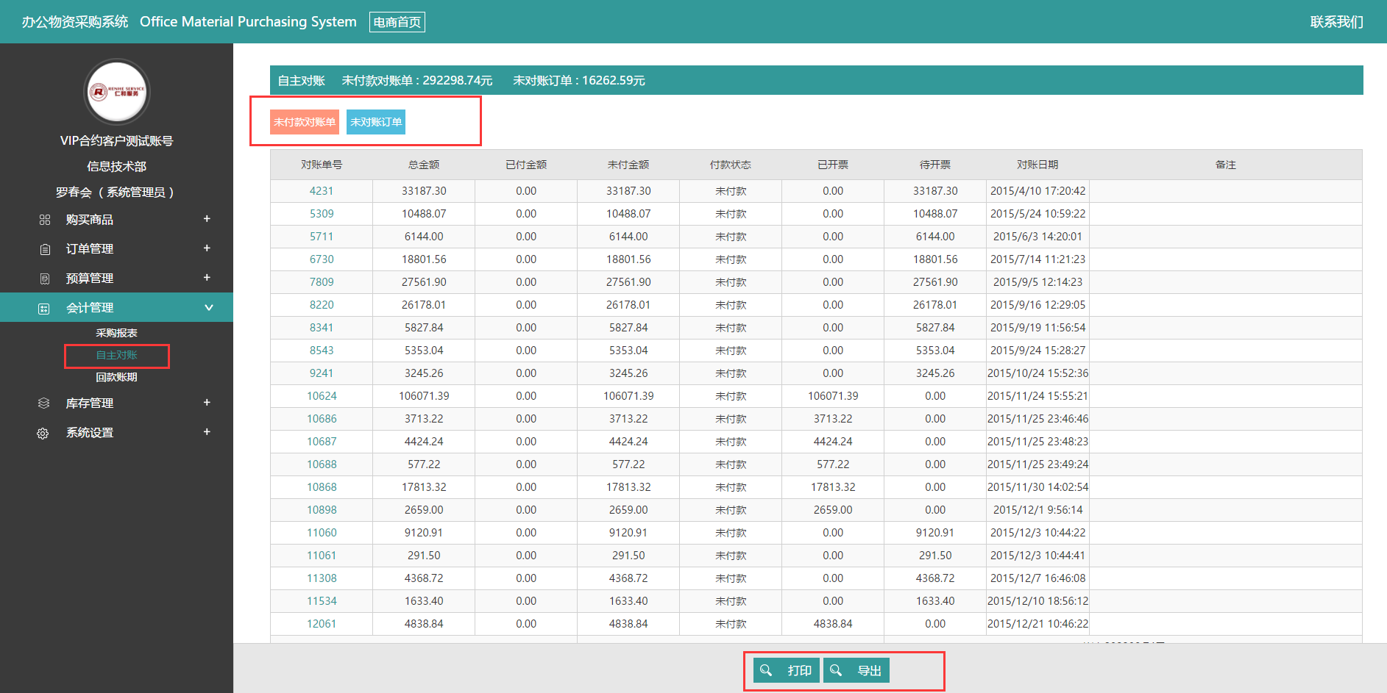Screen dimensions: 1387x693
Task: Collapse the 会计管理 chevron
Action: 209,308
